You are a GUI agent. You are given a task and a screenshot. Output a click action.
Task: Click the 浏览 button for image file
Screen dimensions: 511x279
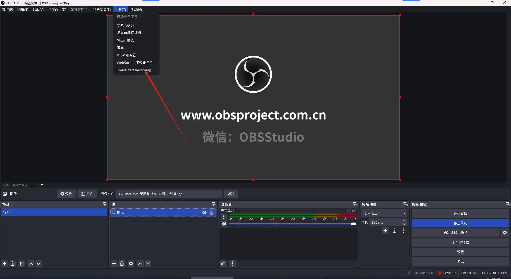coord(231,194)
